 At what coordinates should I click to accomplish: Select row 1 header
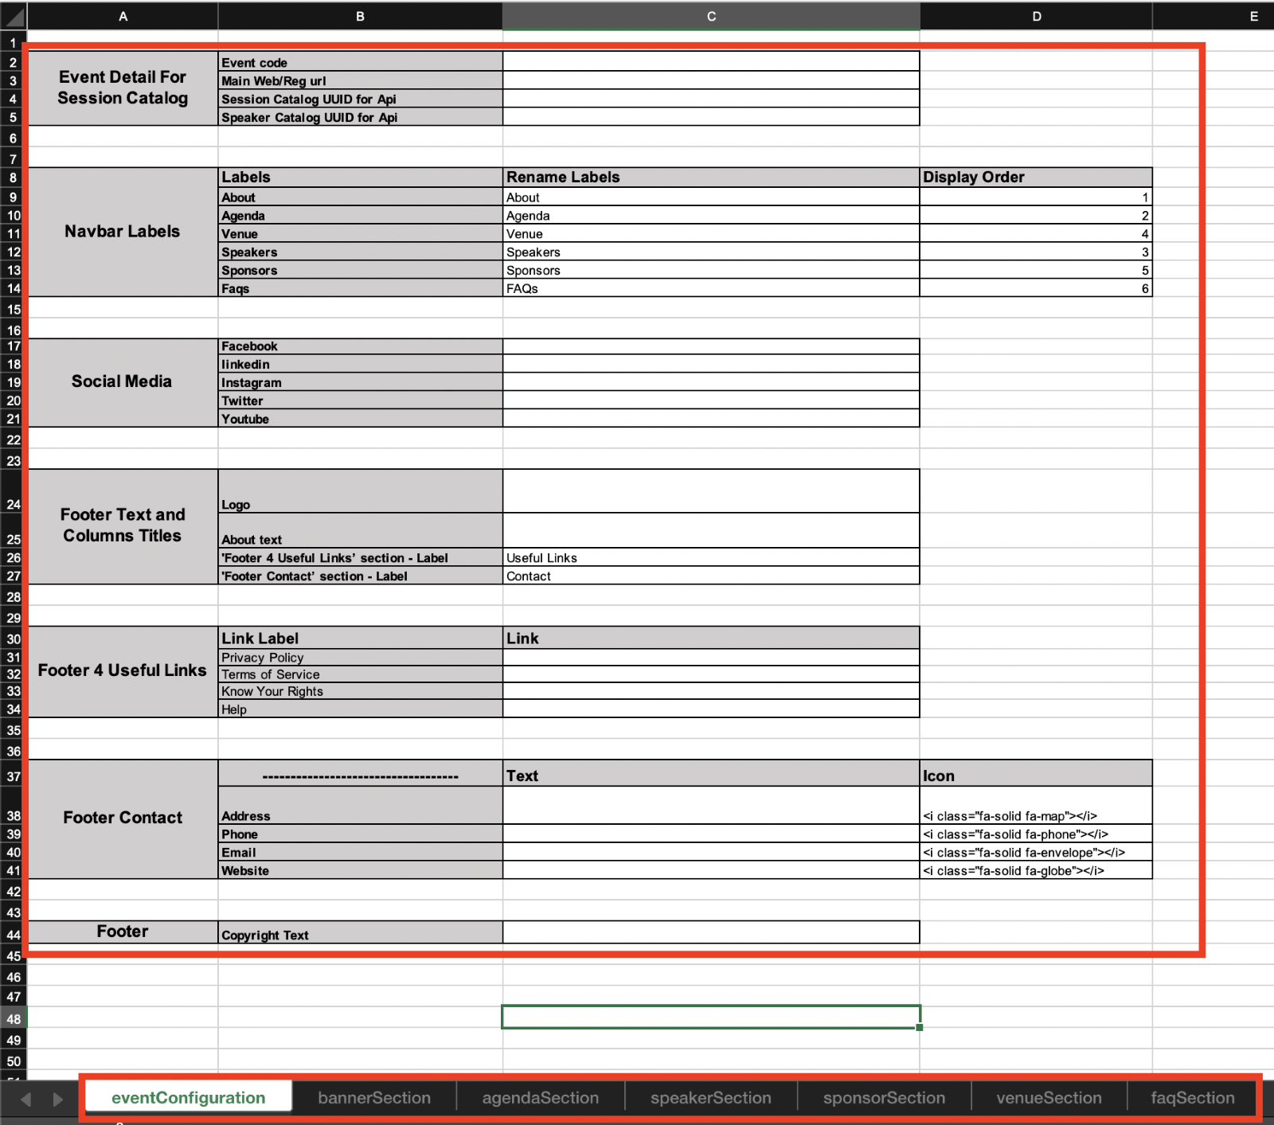14,42
